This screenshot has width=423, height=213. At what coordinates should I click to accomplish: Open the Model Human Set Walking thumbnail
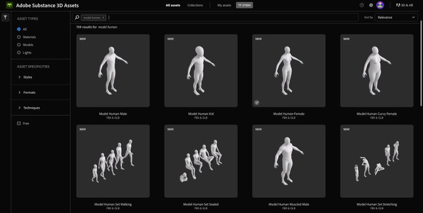coord(113,161)
